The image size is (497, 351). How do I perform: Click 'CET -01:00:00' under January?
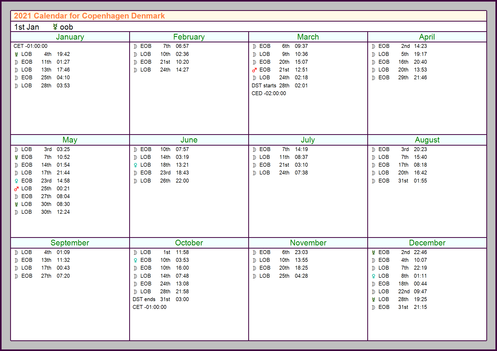(30, 46)
